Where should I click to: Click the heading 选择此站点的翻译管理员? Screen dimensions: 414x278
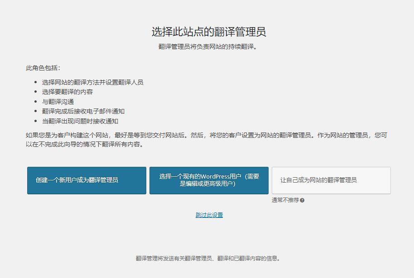pos(208,32)
